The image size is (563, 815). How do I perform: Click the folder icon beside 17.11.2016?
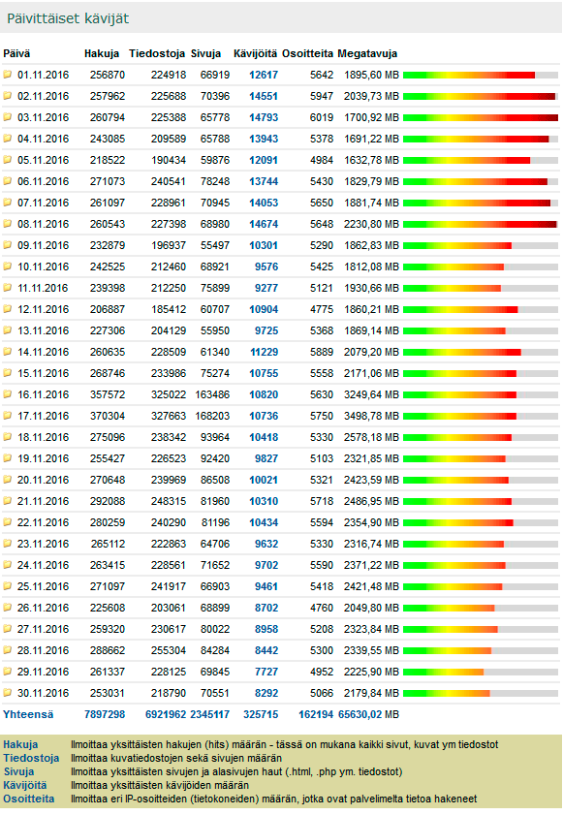point(8,416)
